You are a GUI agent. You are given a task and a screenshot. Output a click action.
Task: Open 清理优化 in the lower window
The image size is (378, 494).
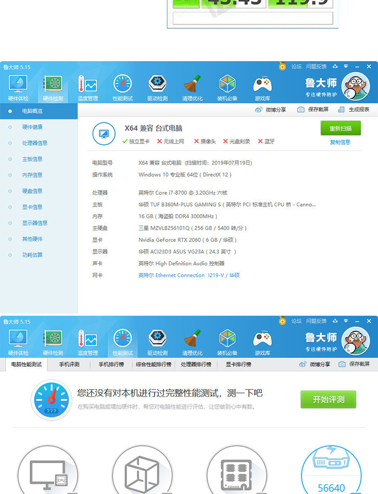193,342
